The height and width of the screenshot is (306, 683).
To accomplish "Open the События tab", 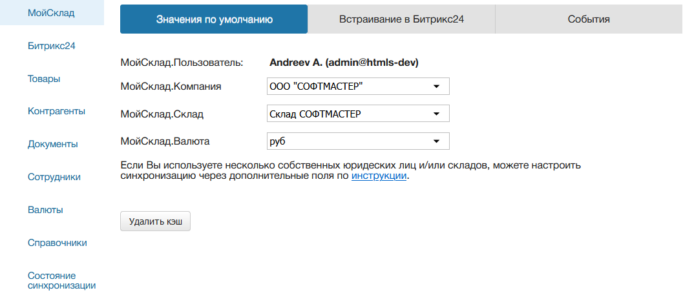I will click(x=589, y=19).
